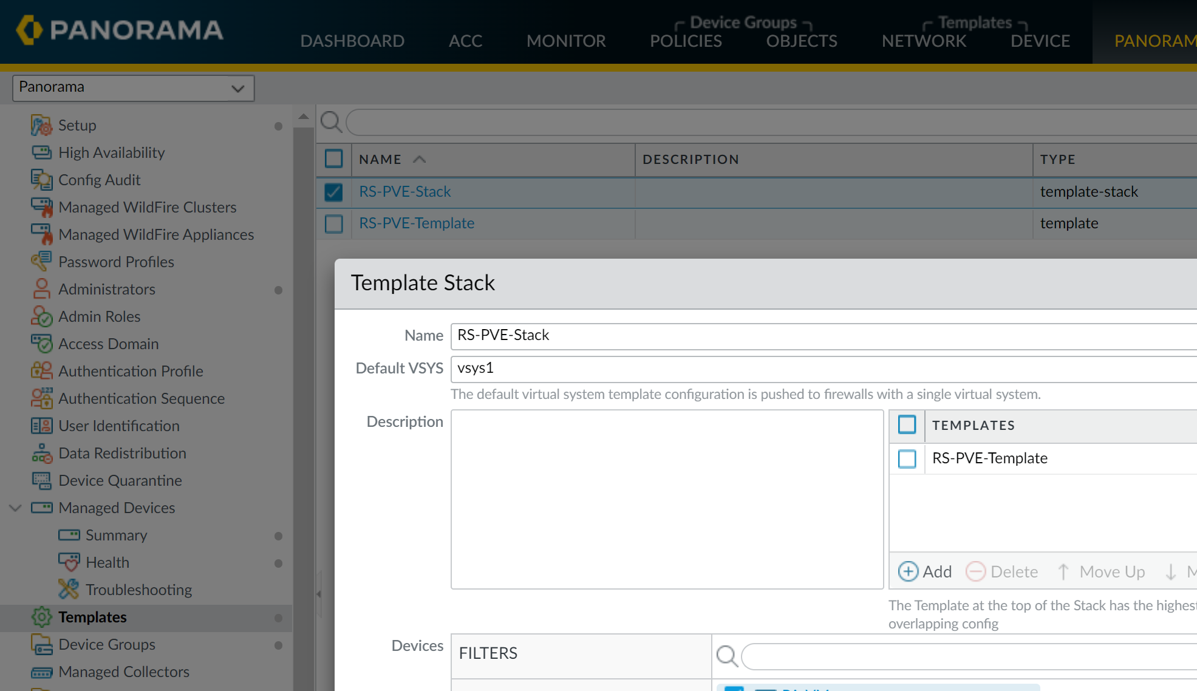
Task: Sort by the NAME column arrow
Action: (420, 159)
